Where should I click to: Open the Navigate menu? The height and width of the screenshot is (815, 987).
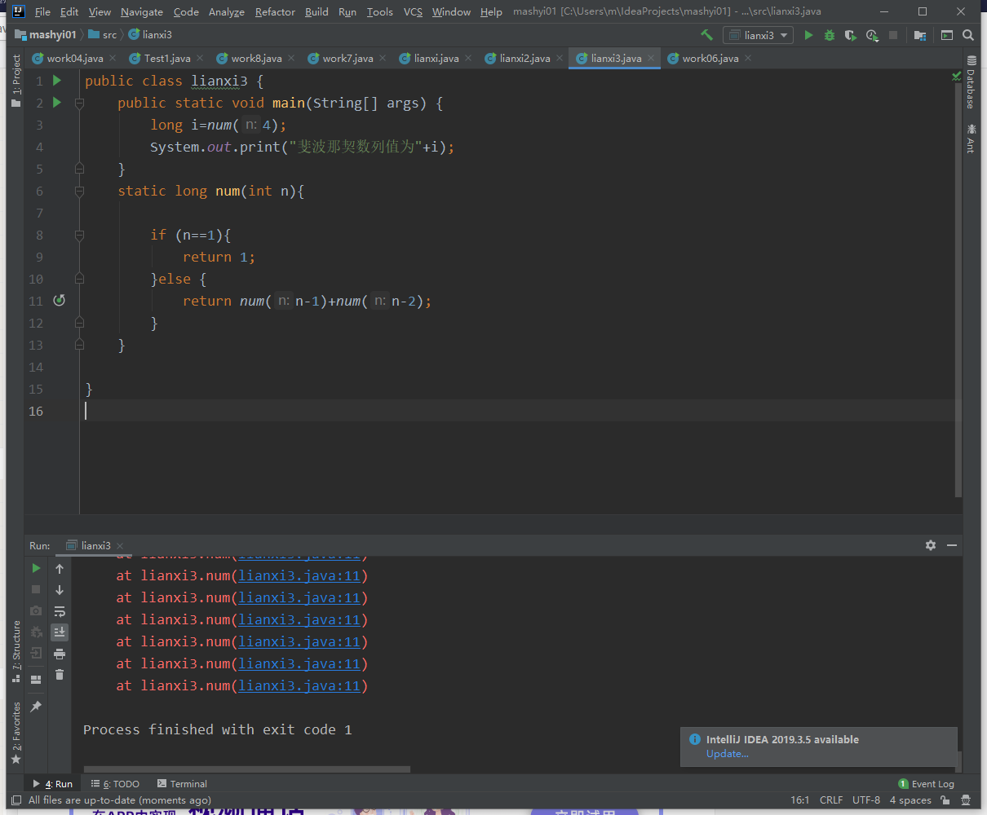142,11
